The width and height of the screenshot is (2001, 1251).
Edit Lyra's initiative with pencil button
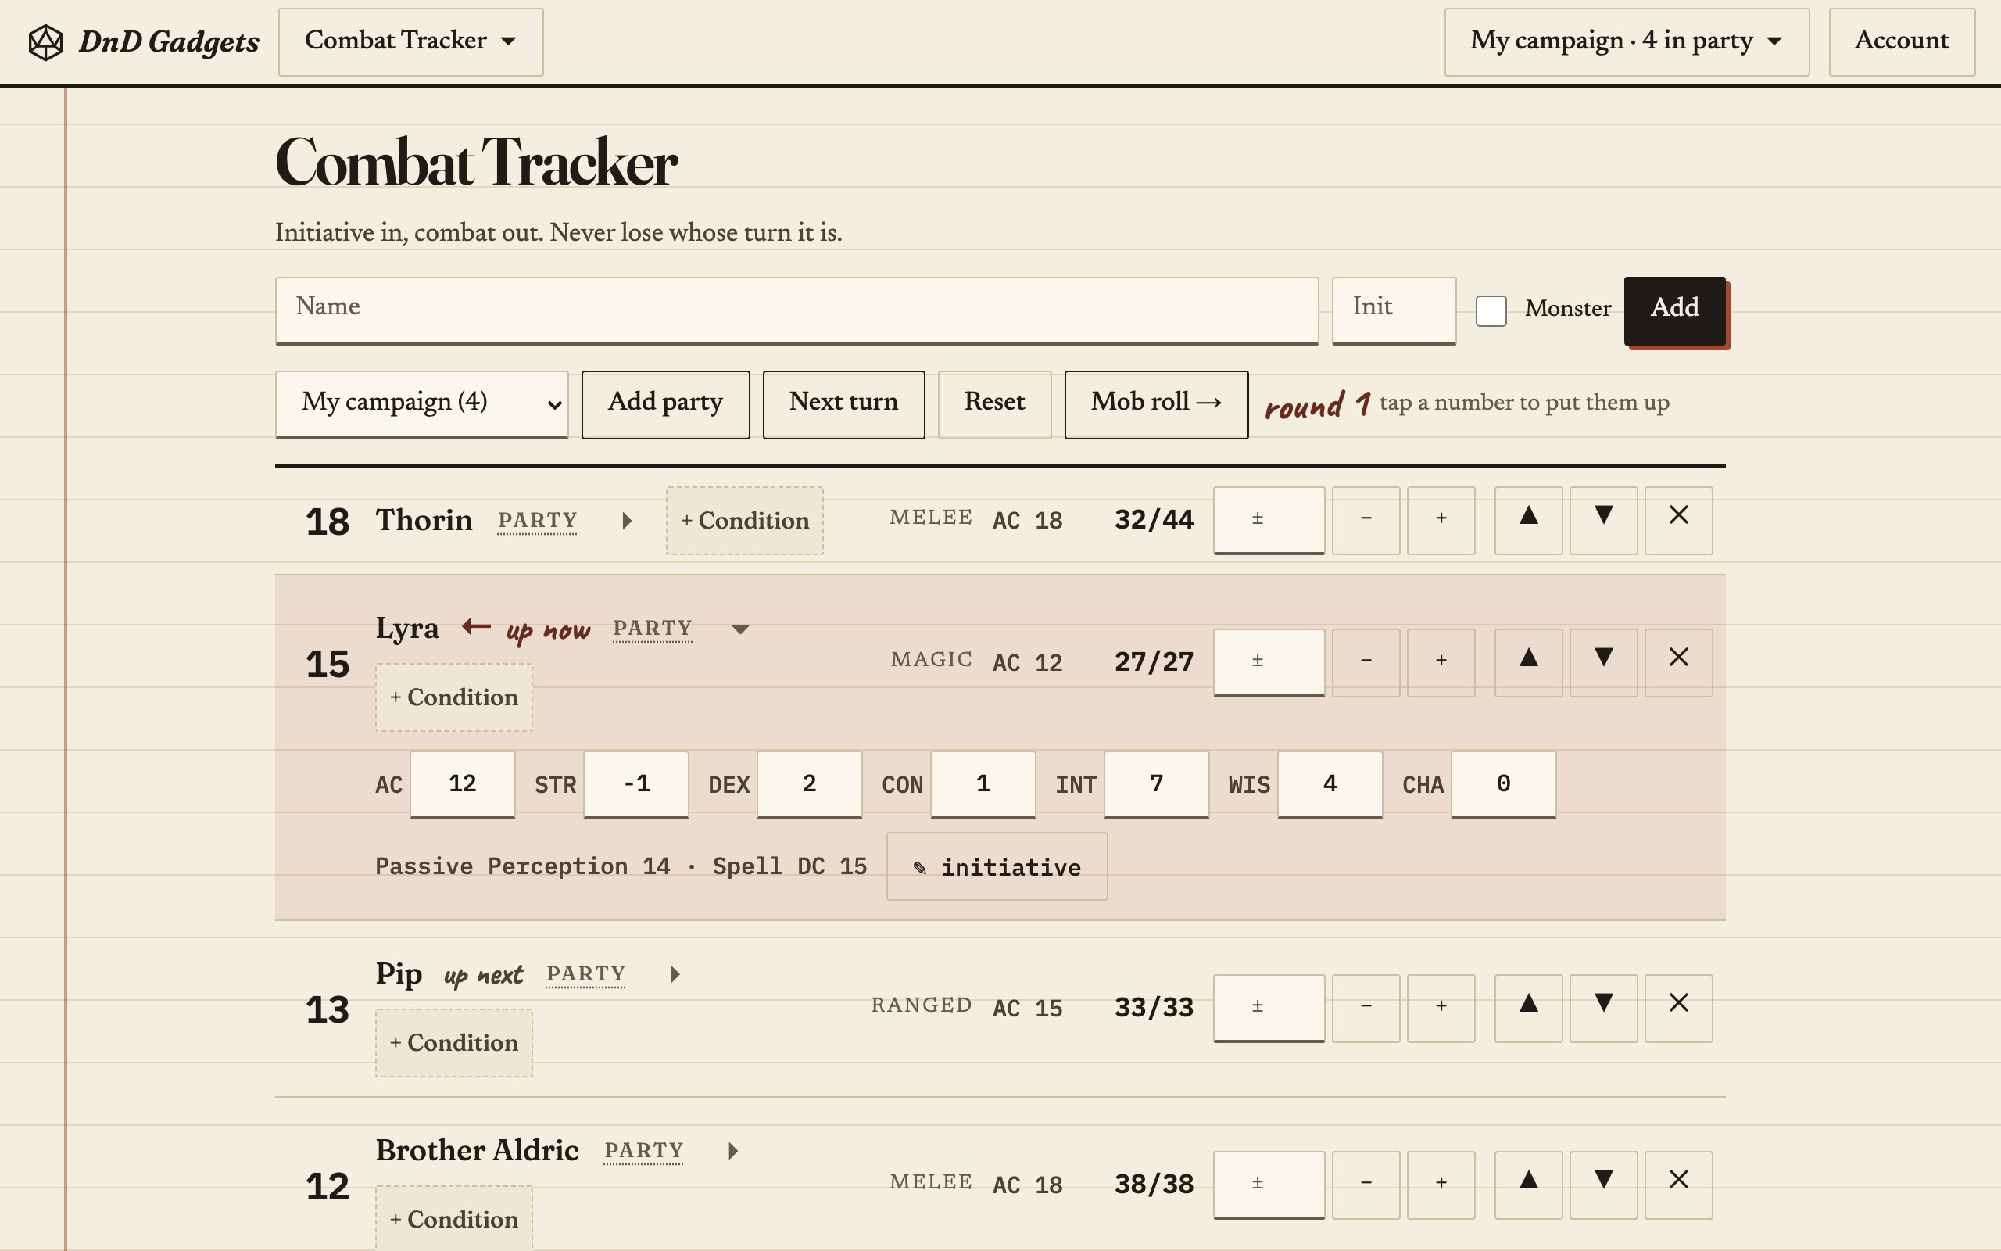[x=997, y=866]
